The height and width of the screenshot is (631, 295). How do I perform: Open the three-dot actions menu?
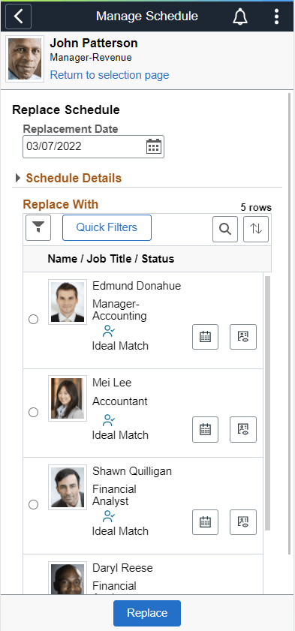click(276, 17)
